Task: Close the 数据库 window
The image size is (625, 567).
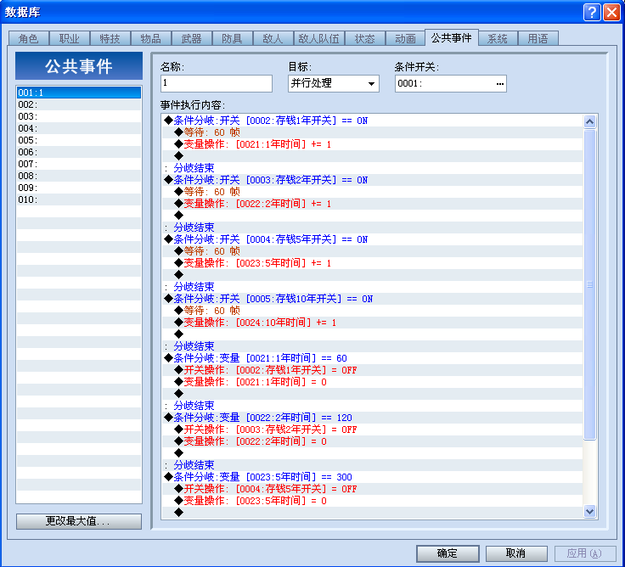Action: click(611, 13)
